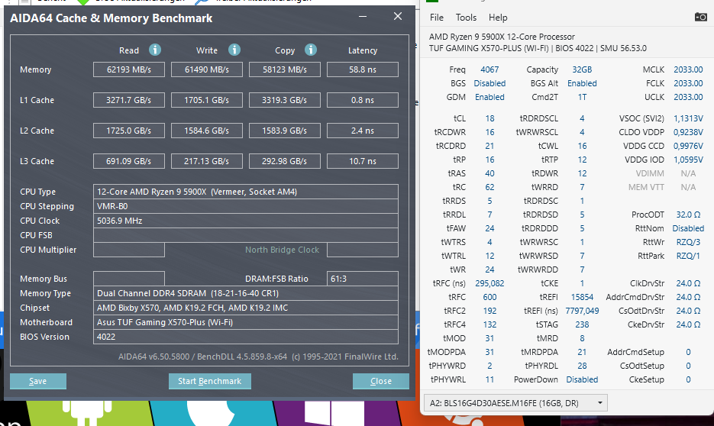The height and width of the screenshot is (426, 714).
Task: Click L2 Cache Read value 1725.0 GB/s
Action: [129, 131]
